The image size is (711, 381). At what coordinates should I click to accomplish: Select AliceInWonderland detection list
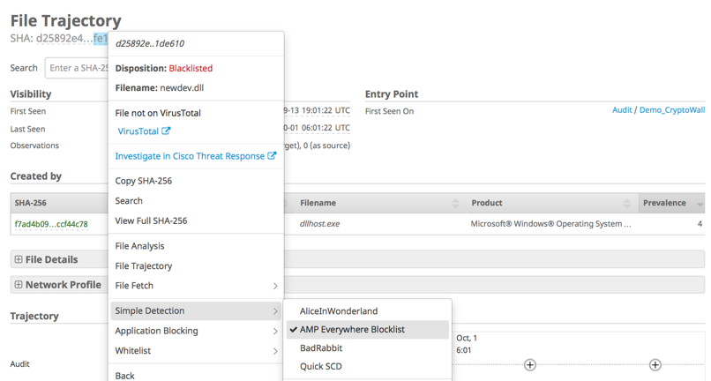(339, 310)
